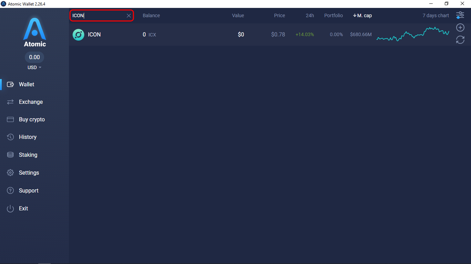471x264 pixels.
Task: Click the Exchange arrows icon
Action: (10, 102)
